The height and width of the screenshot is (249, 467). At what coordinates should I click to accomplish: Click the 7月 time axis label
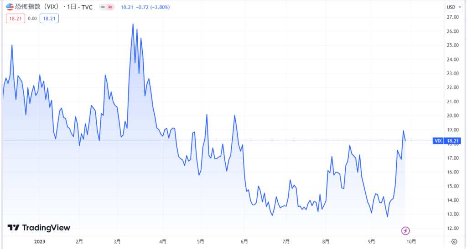[x=286, y=242]
